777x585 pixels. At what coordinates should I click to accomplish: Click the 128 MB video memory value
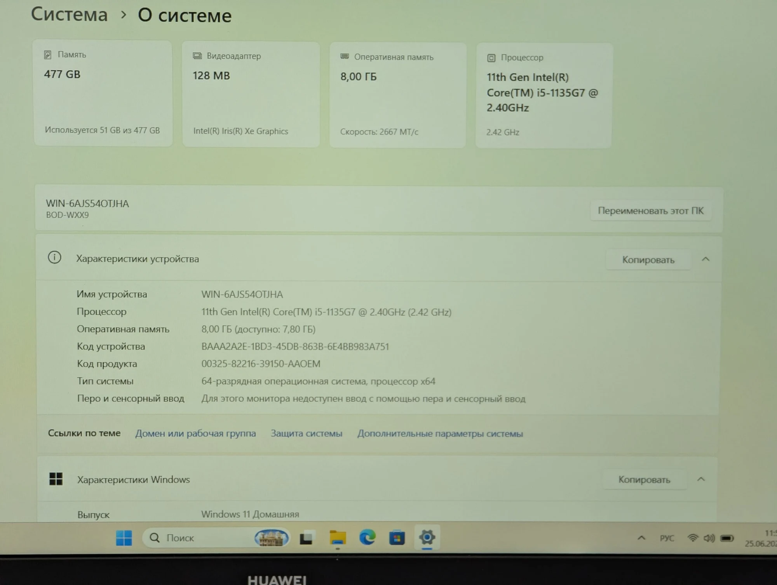click(x=211, y=76)
